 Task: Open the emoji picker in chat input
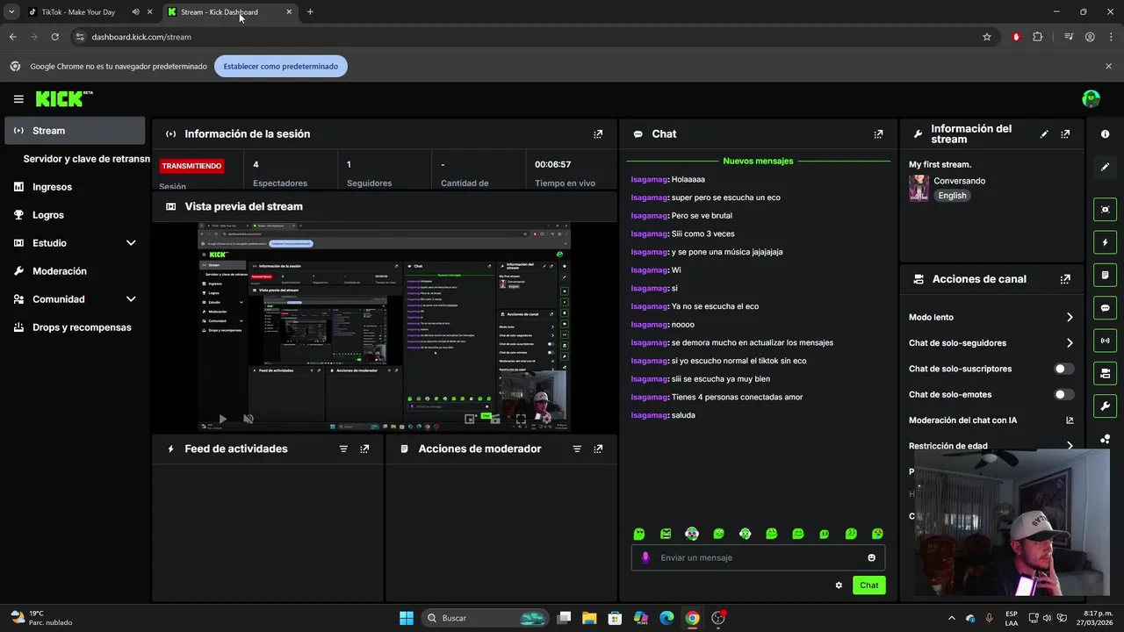871,557
